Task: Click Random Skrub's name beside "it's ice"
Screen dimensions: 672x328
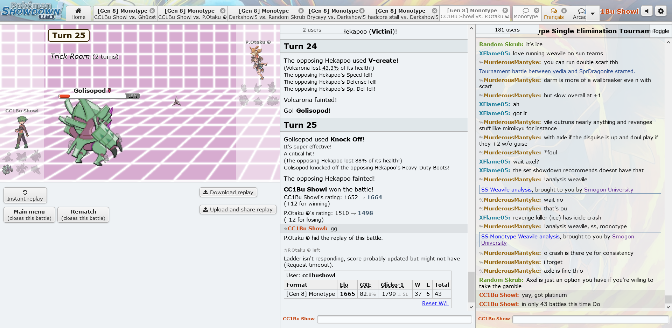Action: 501,44
